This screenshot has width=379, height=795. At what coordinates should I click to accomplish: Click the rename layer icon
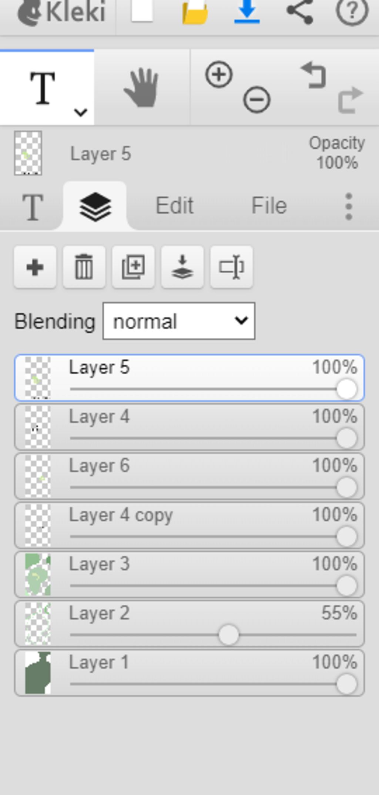tap(231, 267)
